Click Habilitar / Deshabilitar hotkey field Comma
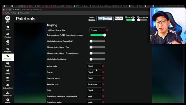186x105 pixels. coord(98,30)
